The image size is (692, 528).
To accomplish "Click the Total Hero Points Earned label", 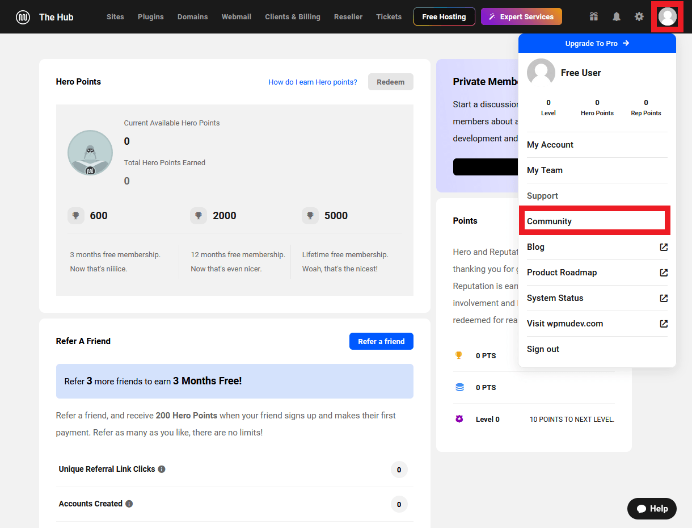I will coord(164,163).
